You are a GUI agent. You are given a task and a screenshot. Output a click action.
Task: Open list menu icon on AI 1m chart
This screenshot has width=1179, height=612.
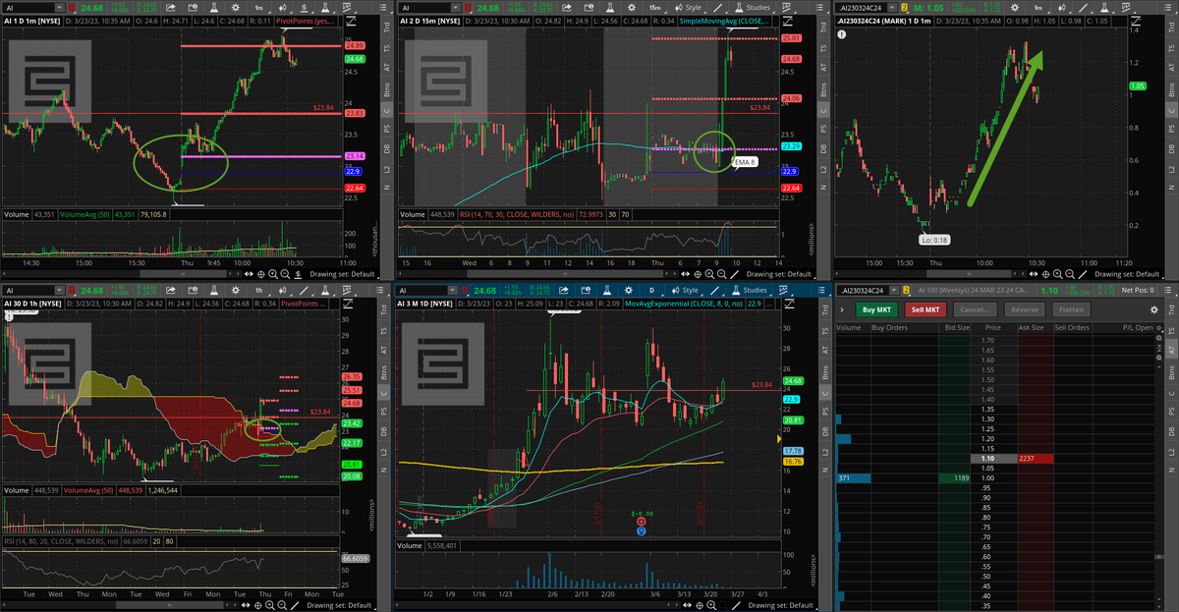[381, 8]
